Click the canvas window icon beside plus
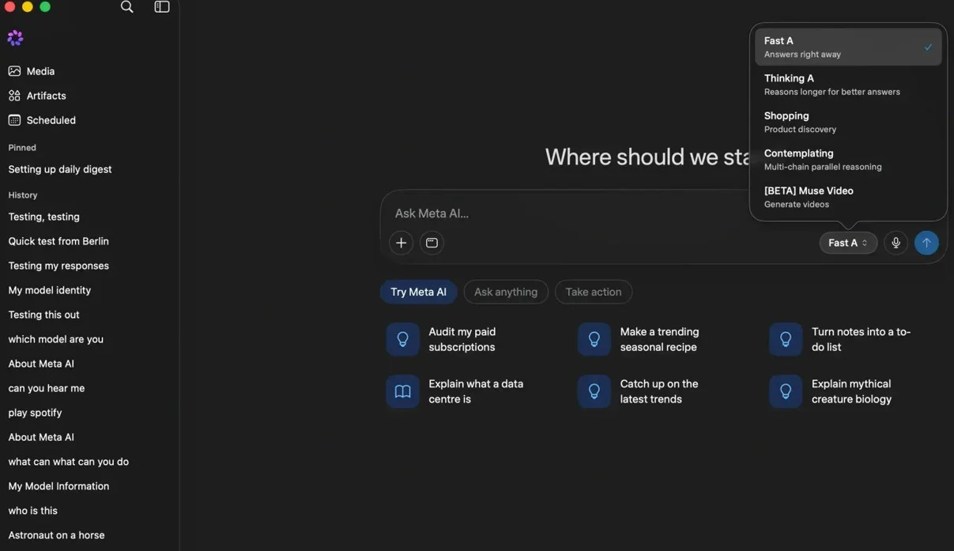Image resolution: width=954 pixels, height=551 pixels. (x=432, y=243)
